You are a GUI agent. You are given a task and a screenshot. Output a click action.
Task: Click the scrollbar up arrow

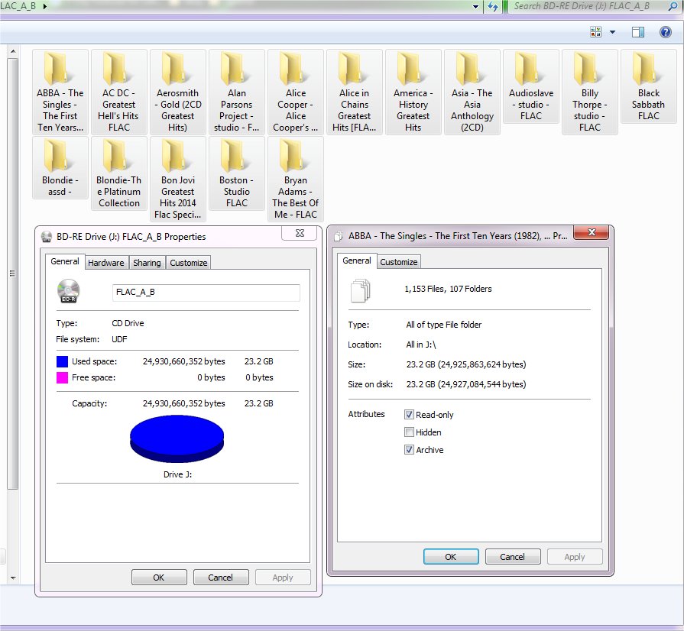(x=13, y=51)
